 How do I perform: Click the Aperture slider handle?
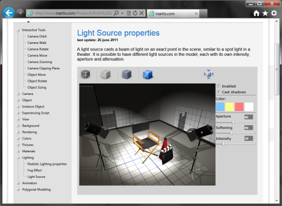pyautogui.click(x=233, y=122)
